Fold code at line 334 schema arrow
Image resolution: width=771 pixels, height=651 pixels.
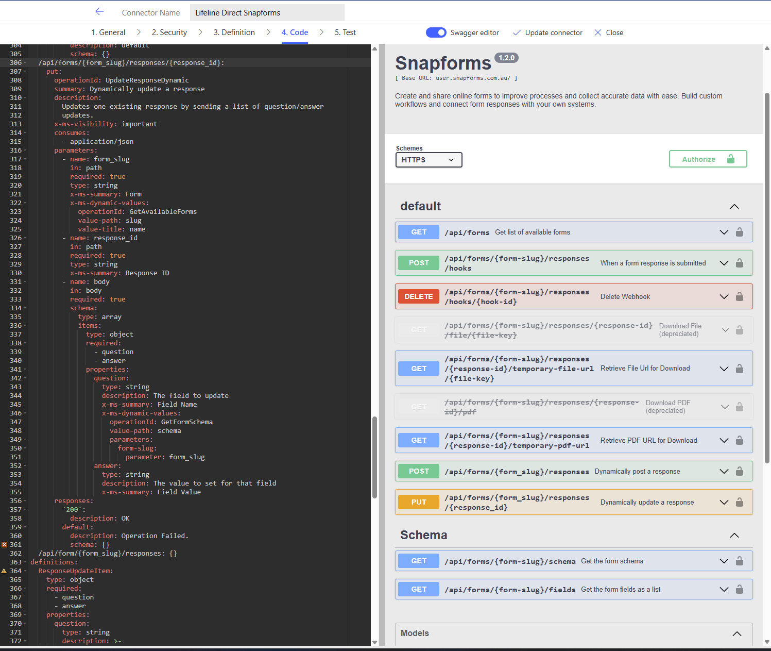click(25, 308)
